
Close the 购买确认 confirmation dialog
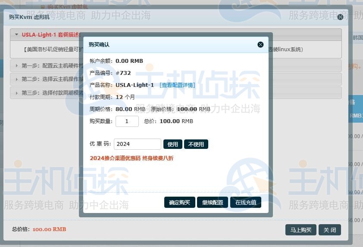[x=260, y=44]
